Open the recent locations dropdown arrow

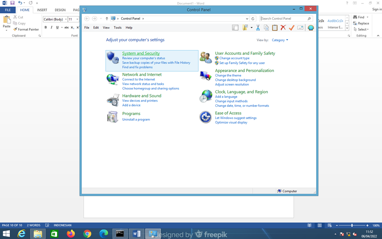click(x=101, y=19)
